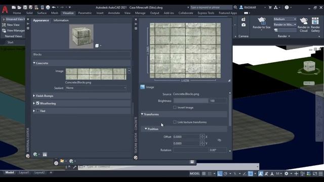The height and width of the screenshot is (182, 324).
Task: Switch to the Solid ribbon tab
Action: pos(29,13)
